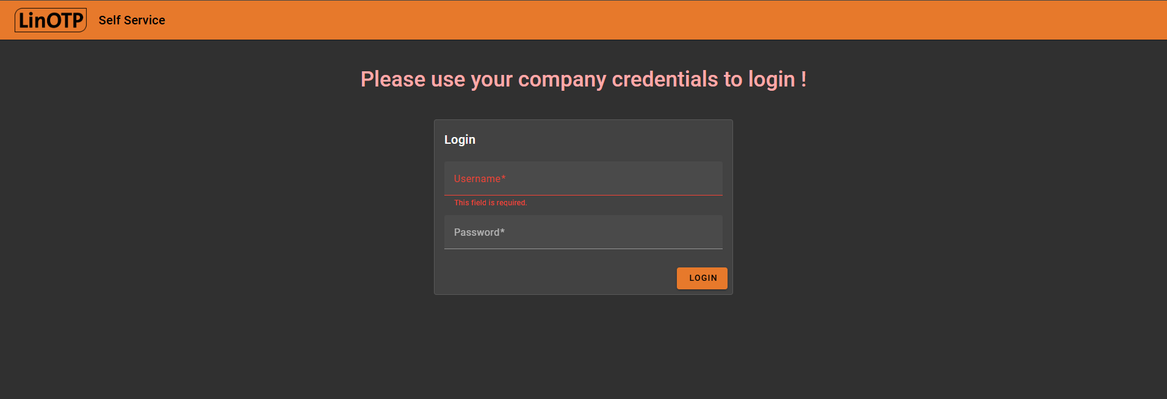Click the exclamation mark ending the headline

[803, 79]
